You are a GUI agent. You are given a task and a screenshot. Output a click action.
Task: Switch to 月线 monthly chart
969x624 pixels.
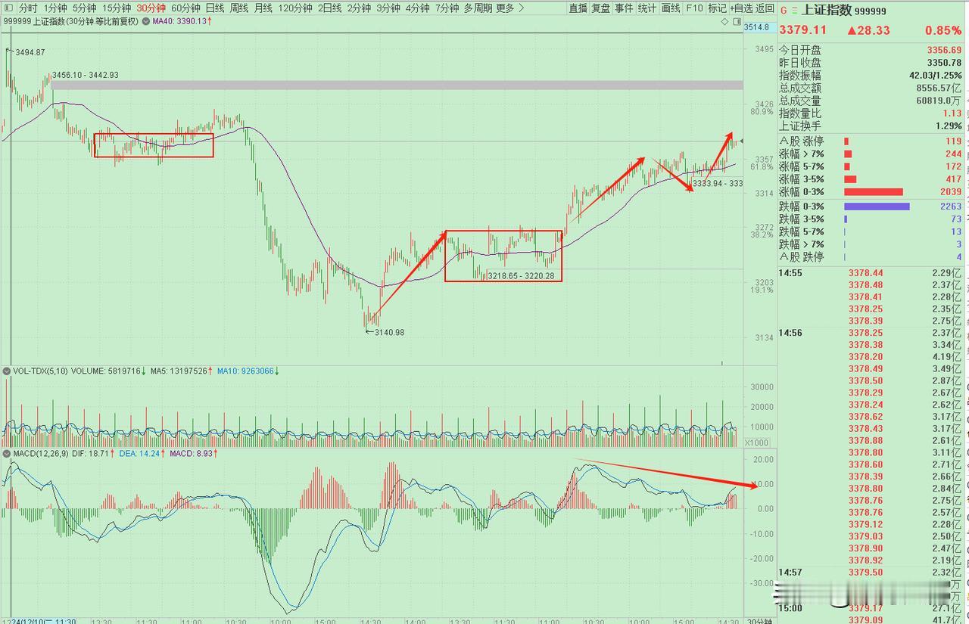263,8
